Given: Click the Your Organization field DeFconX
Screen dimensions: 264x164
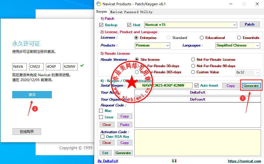Looking at the screenshot, I should tap(198, 99).
